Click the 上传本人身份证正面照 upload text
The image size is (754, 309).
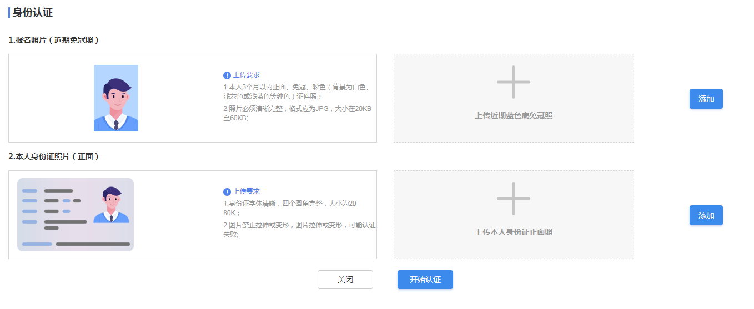click(514, 232)
